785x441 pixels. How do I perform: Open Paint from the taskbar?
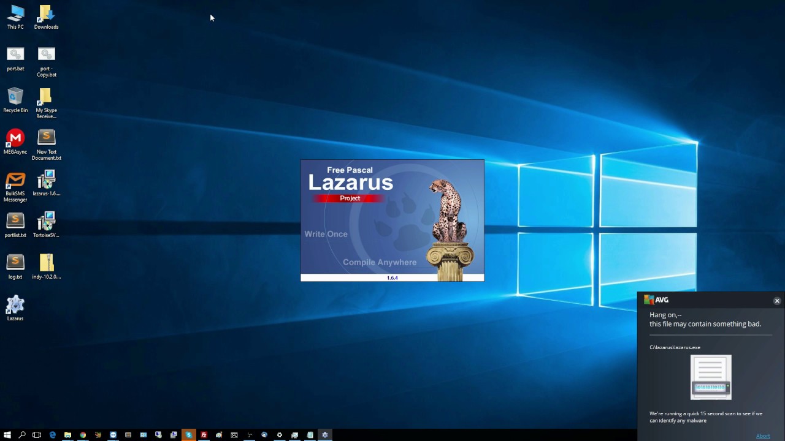point(219,435)
